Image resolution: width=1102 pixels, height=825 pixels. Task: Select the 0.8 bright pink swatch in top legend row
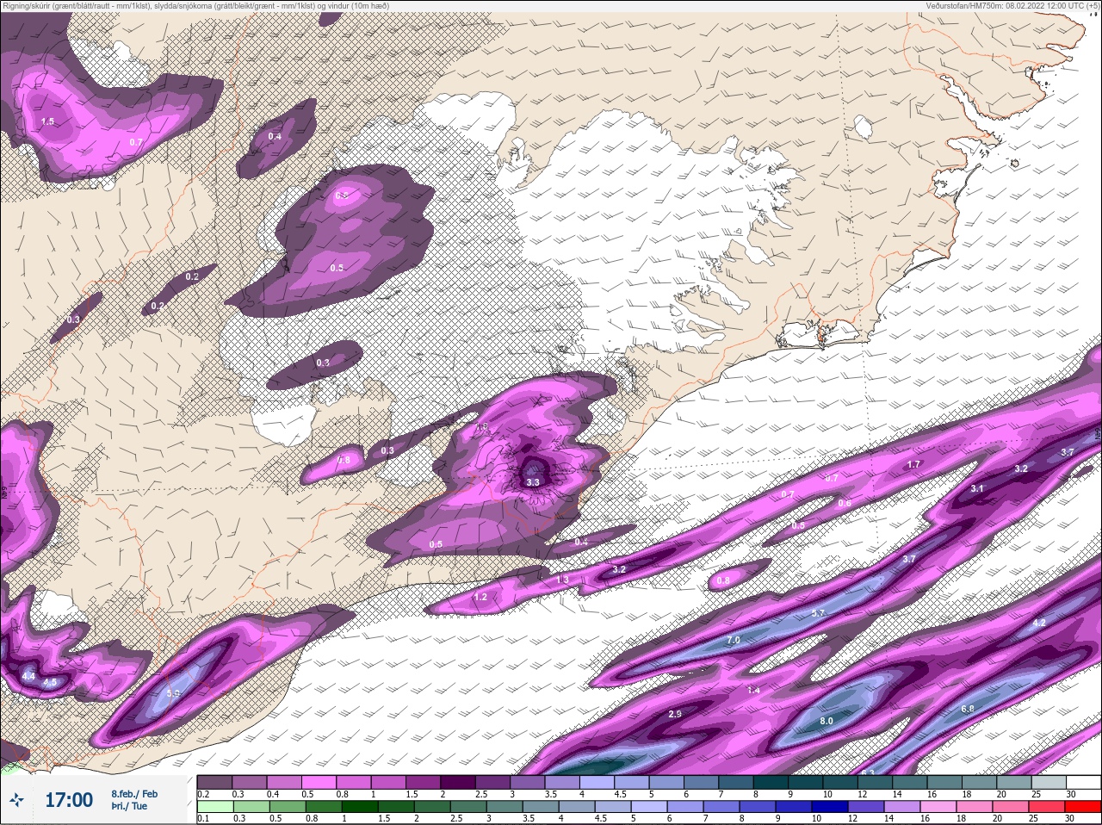(x=355, y=782)
